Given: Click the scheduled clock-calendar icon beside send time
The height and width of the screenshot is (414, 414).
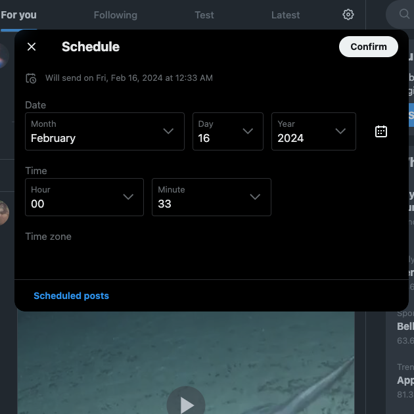Looking at the screenshot, I should click(31, 78).
